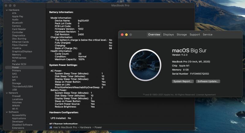Click the MacBook icon in path bar
Screen dimensions: 245x133
pos(51,127)
